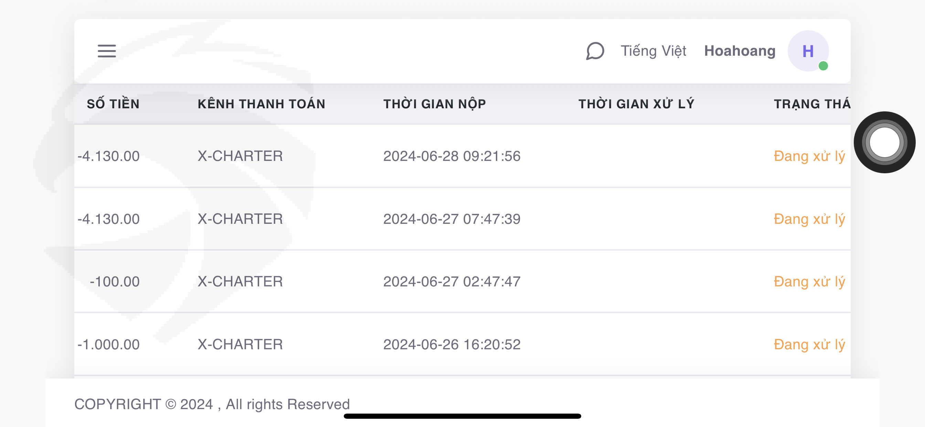Click the TRẠNG THÁI column header
The height and width of the screenshot is (427, 925).
[x=812, y=104]
